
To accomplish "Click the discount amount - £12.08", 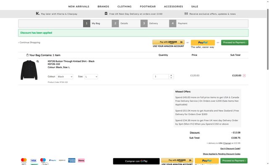I will (236, 133).
